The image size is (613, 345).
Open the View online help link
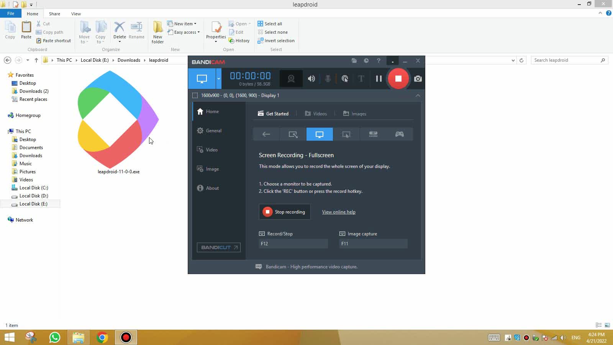[x=339, y=212]
